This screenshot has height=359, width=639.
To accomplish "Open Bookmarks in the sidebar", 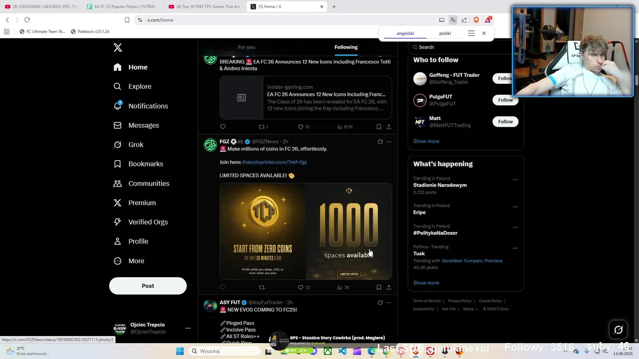I will click(138, 164).
